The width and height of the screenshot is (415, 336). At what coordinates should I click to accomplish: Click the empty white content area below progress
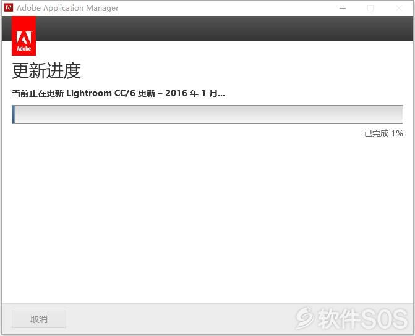tap(208, 219)
